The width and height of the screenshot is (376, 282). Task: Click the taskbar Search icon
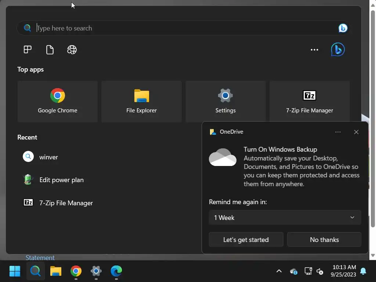pyautogui.click(x=36, y=271)
